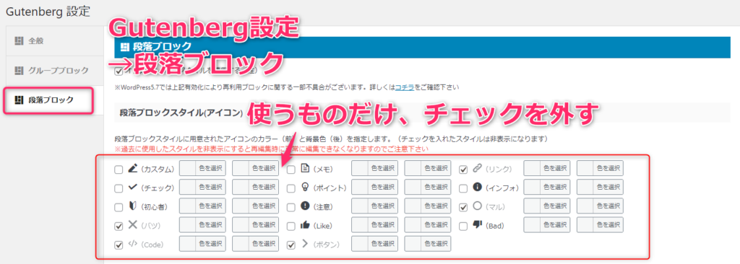
Task: Enable the 初心者 style checkbox
Action: (119, 207)
